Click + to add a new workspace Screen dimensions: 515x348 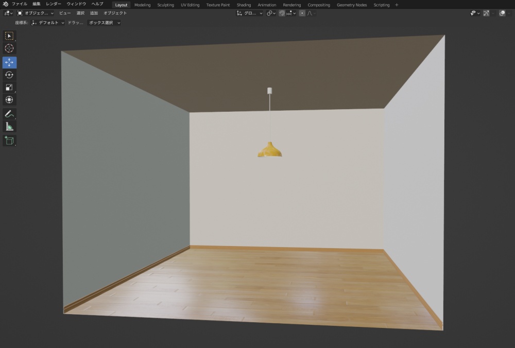click(x=397, y=5)
